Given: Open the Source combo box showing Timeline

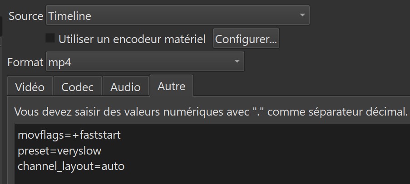Looking at the screenshot, I should point(177,16).
